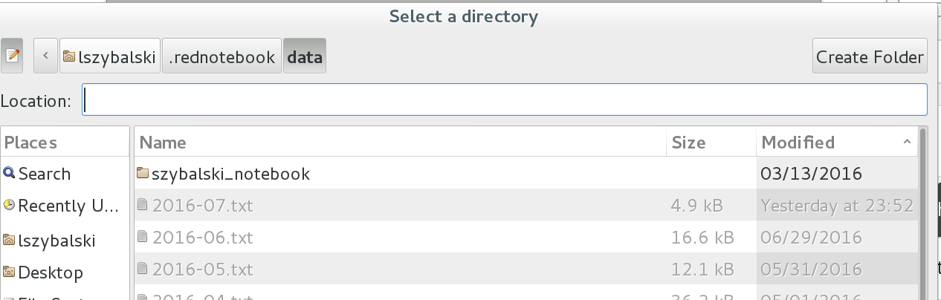Select the data path segment
Screen dimensions: 941x300
pyautogui.click(x=304, y=57)
